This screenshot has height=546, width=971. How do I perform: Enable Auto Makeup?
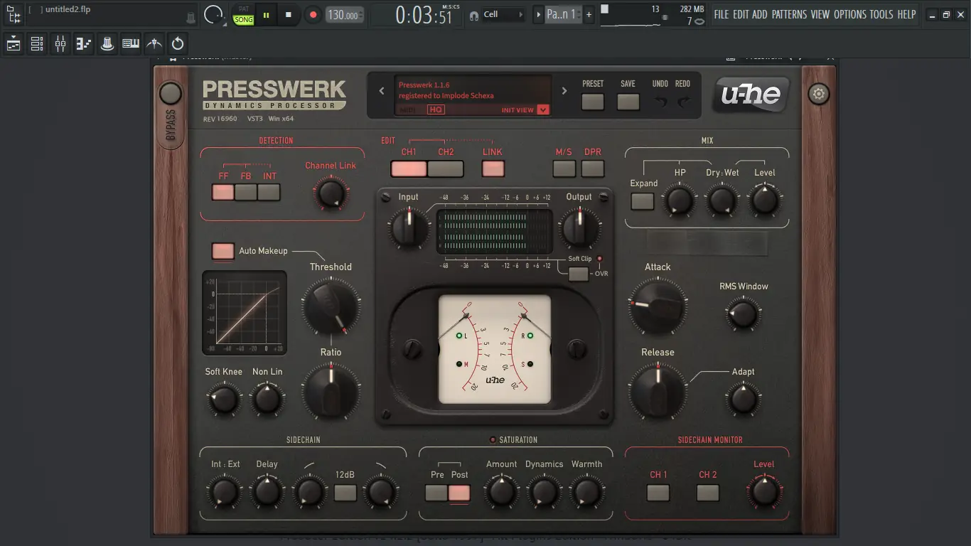click(x=222, y=252)
